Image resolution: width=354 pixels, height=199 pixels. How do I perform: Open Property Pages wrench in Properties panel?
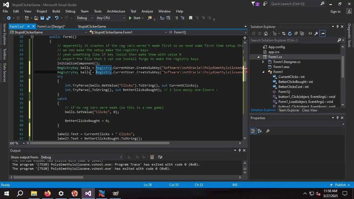click(268, 131)
